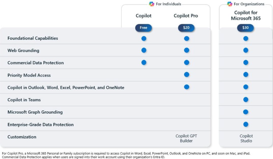Screen dimensions: 273x159
Task: Click the Copilot logo beside For Organizations
Action: click(x=230, y=4)
